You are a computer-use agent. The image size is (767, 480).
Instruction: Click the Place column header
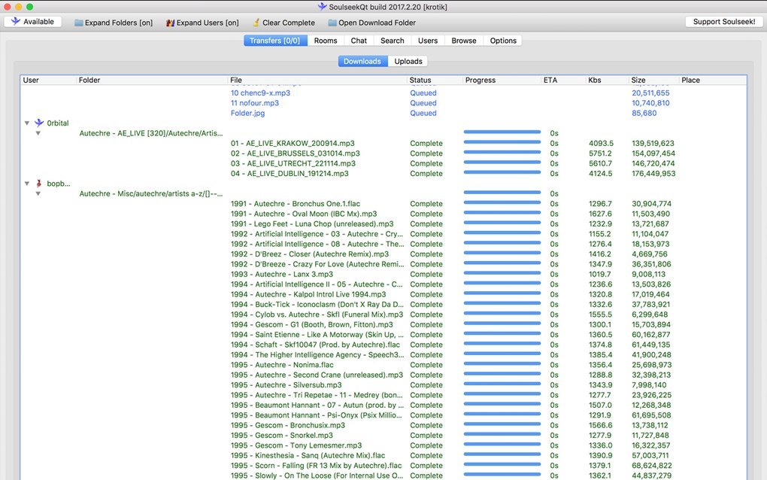pos(713,81)
